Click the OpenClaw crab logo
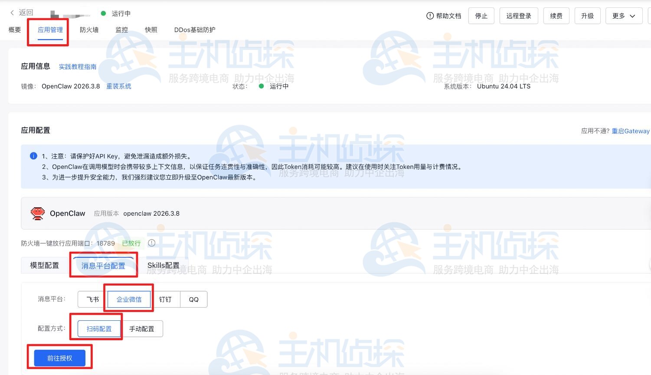 [37, 213]
